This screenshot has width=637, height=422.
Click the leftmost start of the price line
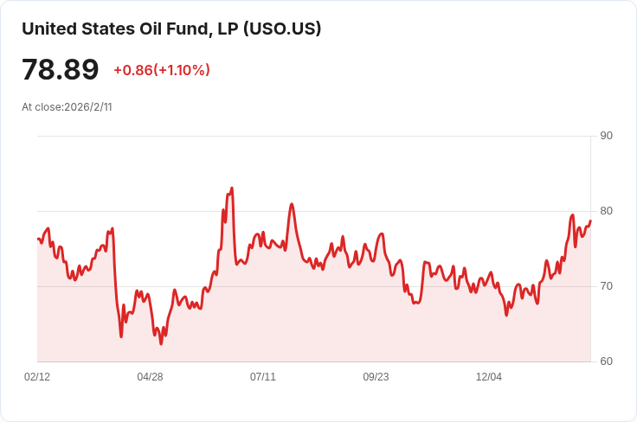coord(38,239)
